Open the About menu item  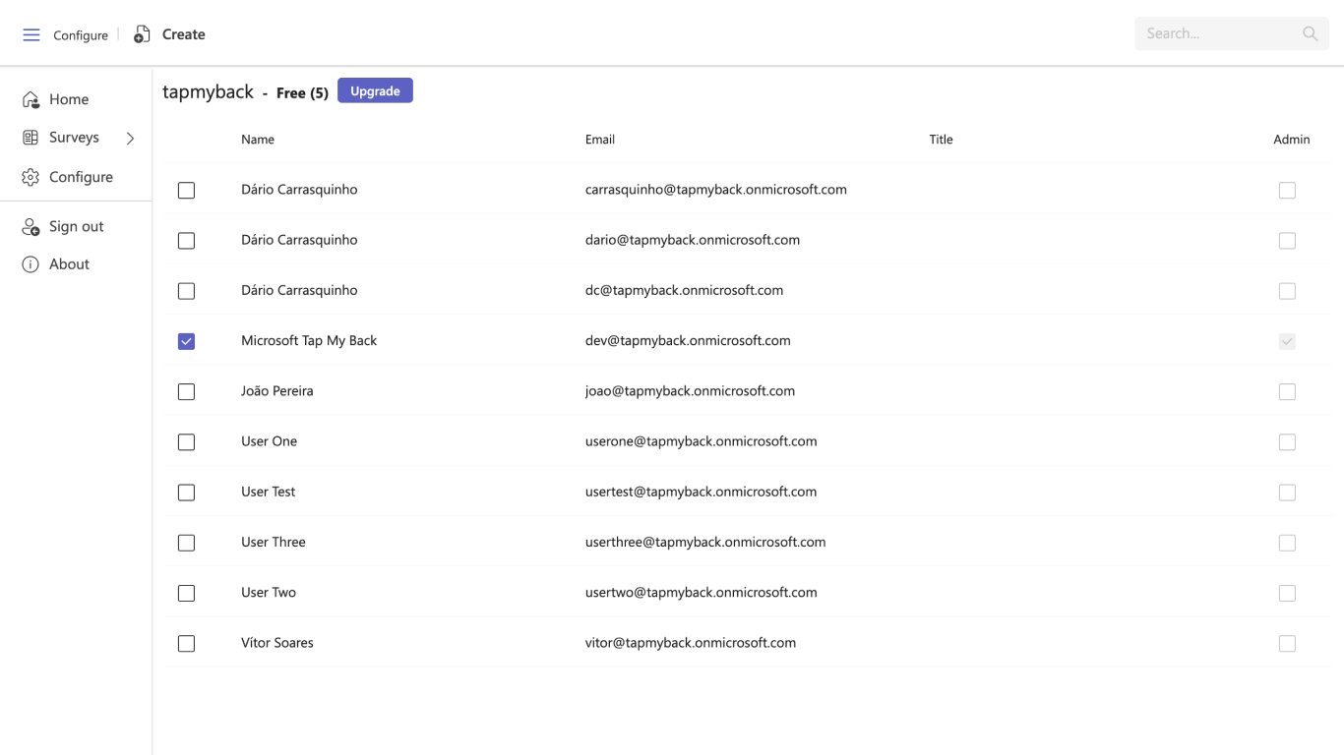pyautogui.click(x=69, y=264)
